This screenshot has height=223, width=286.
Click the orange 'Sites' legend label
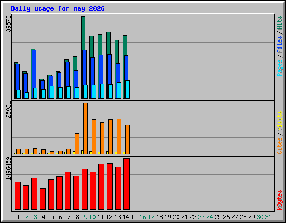(279, 146)
